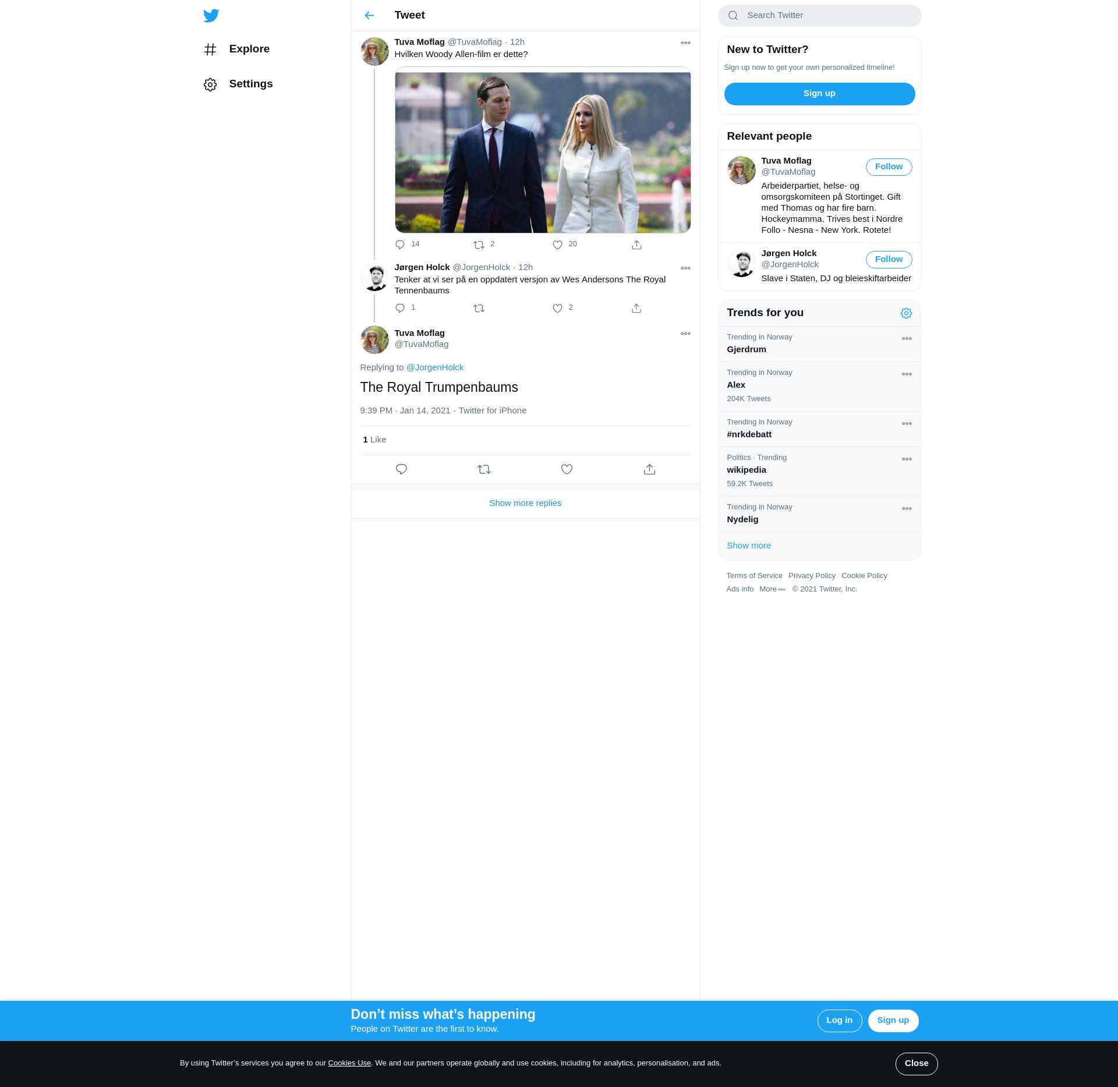The height and width of the screenshot is (1087, 1118).
Task: Like Jørgen Holck's tweet with 2 likes
Action: (x=557, y=308)
